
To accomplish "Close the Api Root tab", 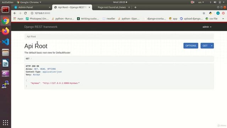I will [89, 7].
